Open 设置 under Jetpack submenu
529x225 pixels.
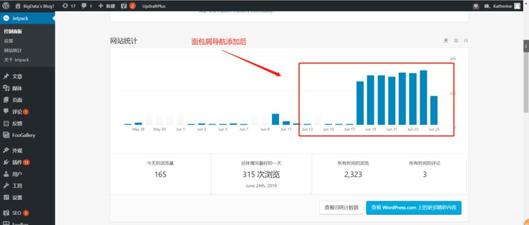click(8, 41)
